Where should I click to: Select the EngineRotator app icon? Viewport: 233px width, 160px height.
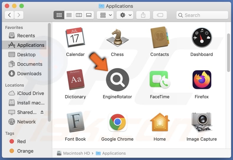click(117, 79)
